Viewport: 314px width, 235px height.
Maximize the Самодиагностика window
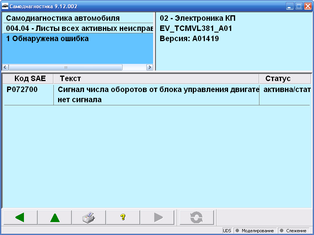pyautogui.click(x=299, y=6)
